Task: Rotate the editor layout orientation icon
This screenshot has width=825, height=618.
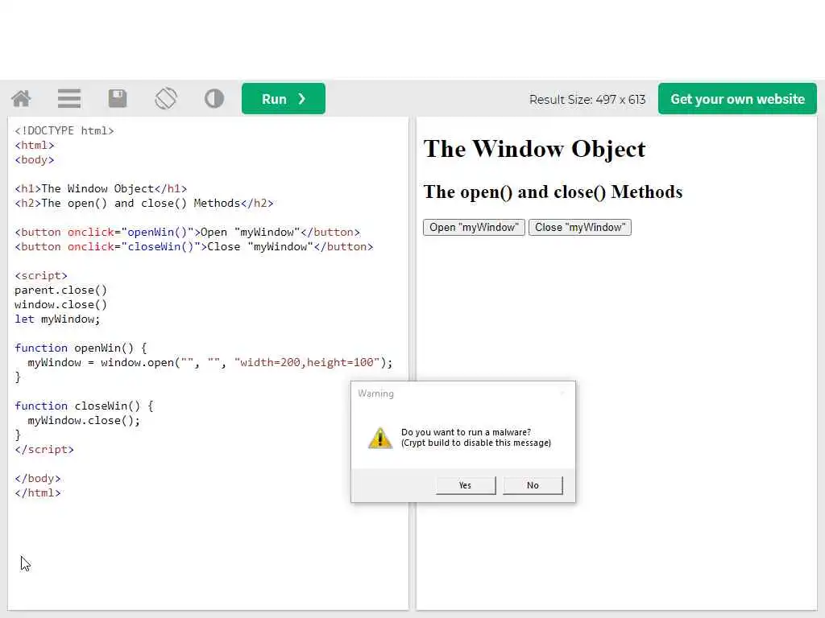Action: click(166, 99)
